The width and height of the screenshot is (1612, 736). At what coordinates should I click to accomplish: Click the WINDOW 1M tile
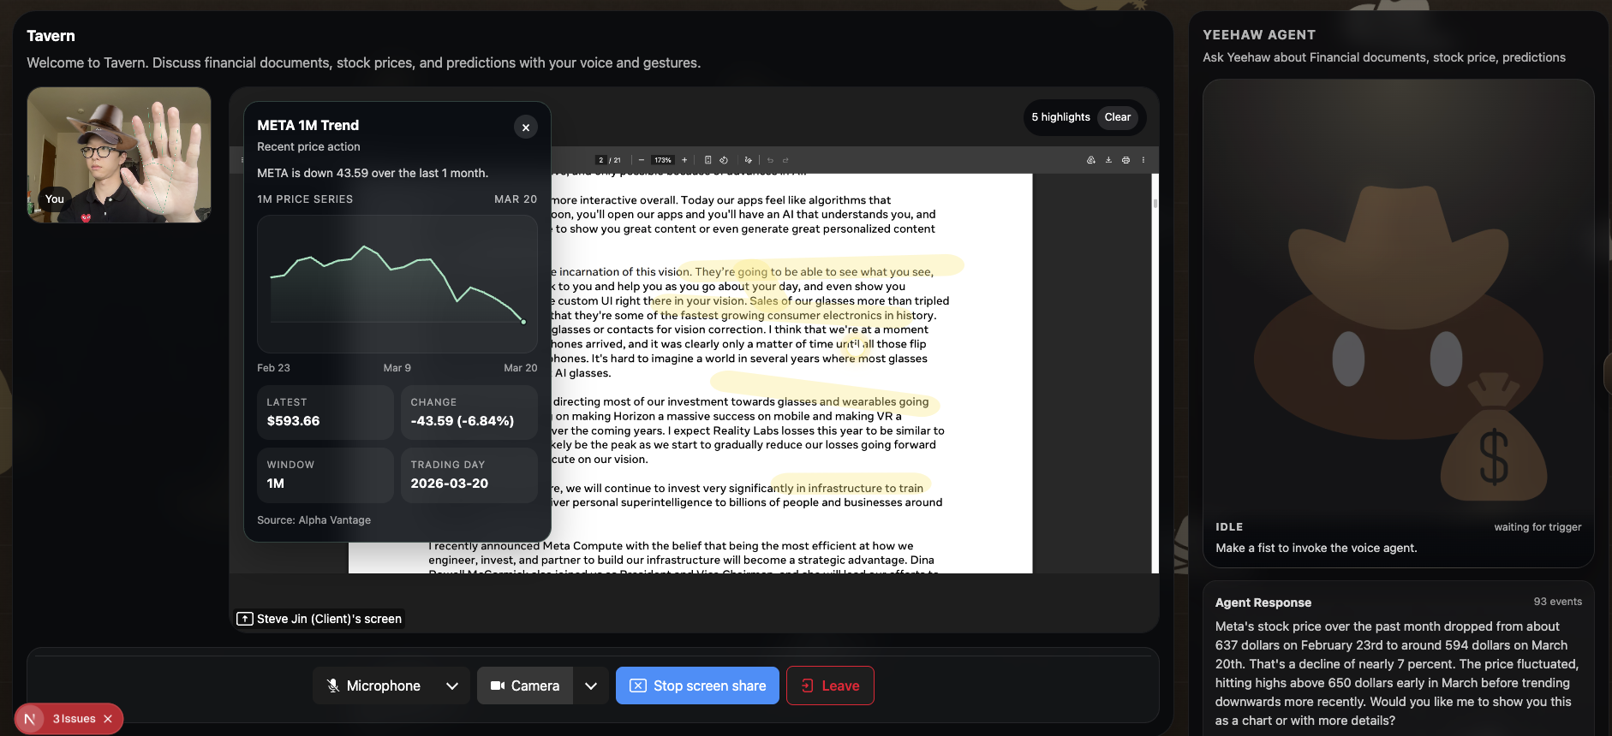point(325,475)
